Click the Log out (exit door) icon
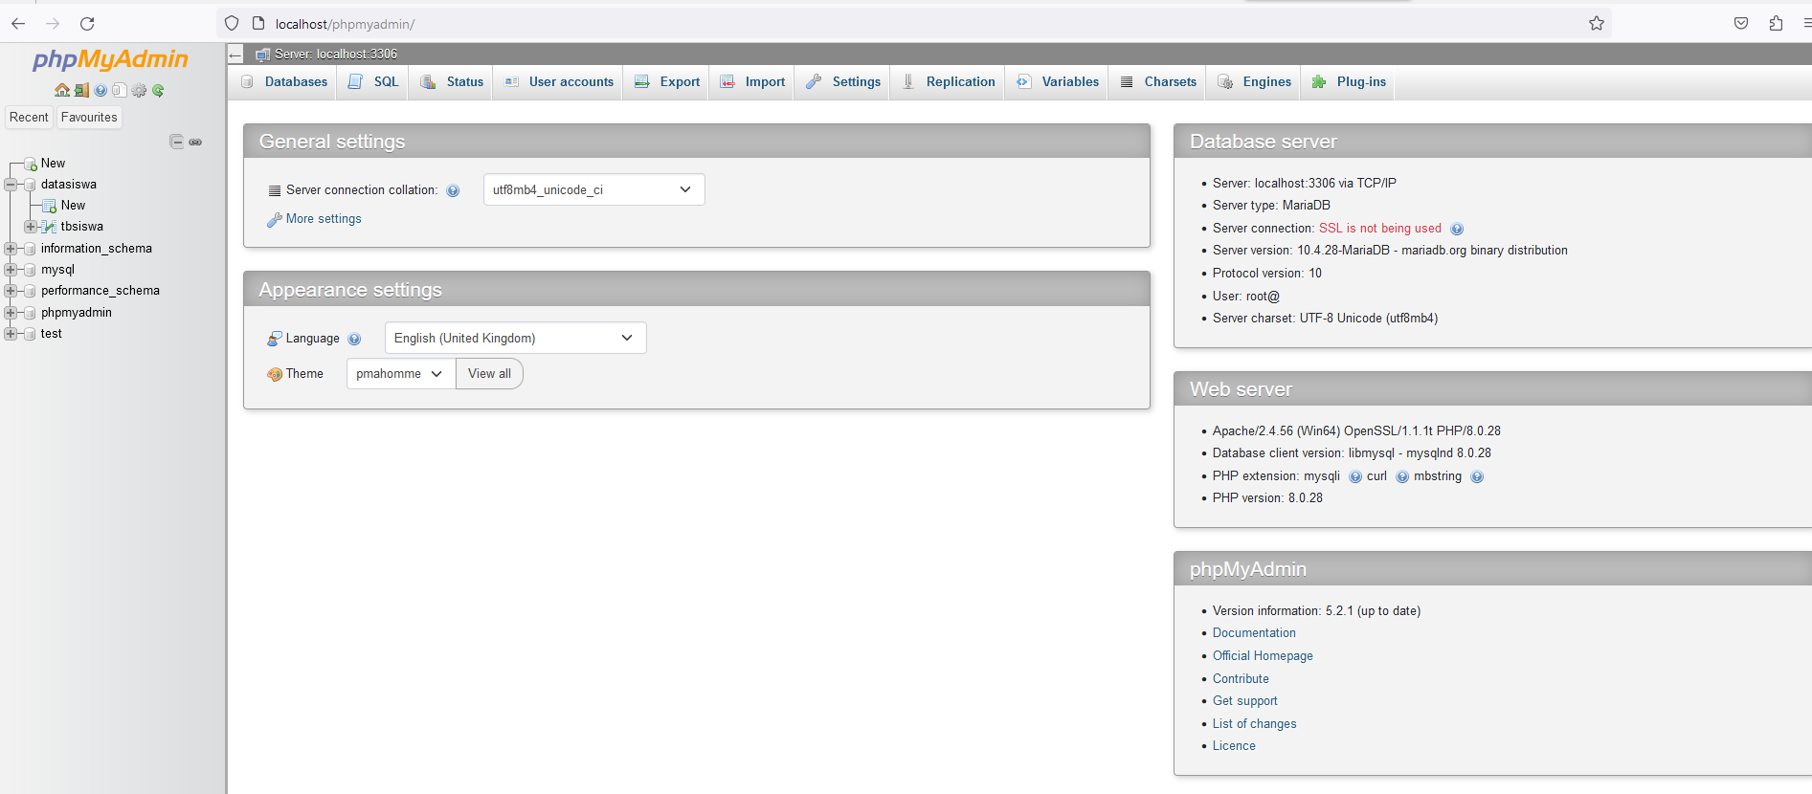 81,90
